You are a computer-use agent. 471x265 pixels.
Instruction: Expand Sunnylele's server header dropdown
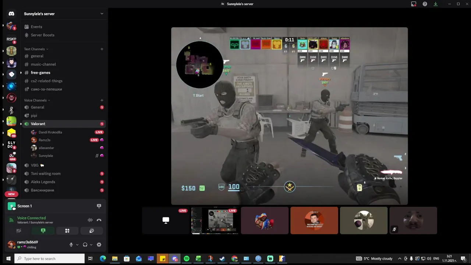(x=102, y=14)
